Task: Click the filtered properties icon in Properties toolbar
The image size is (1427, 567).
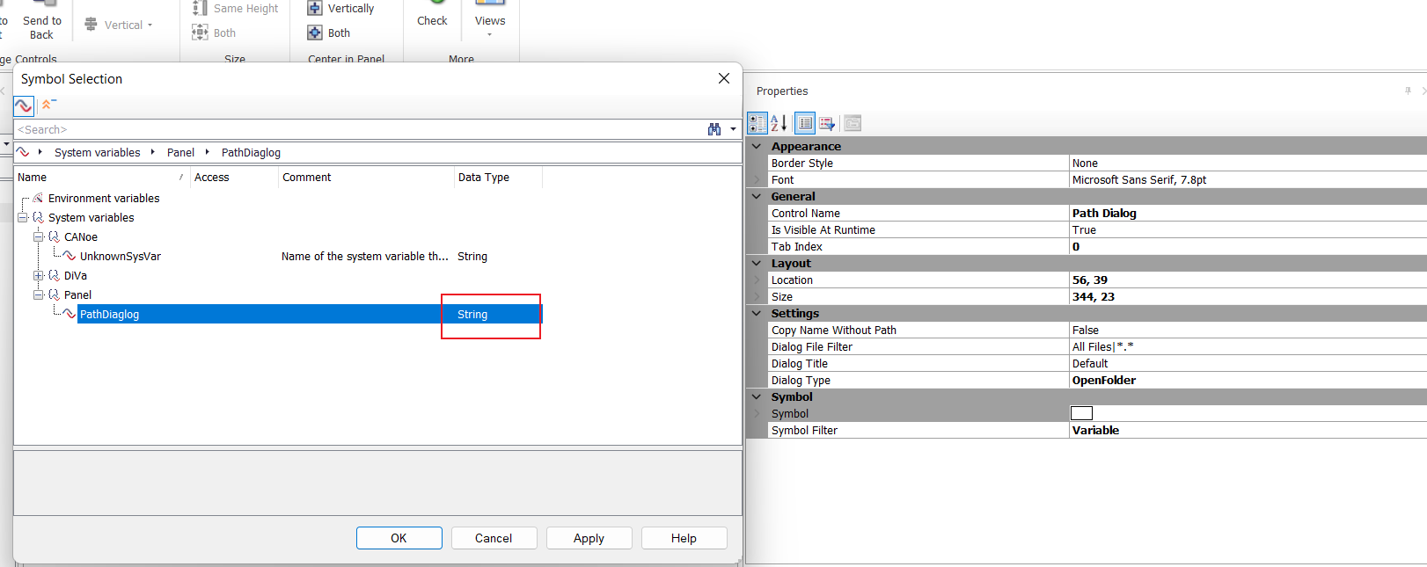Action: pyautogui.click(x=827, y=123)
